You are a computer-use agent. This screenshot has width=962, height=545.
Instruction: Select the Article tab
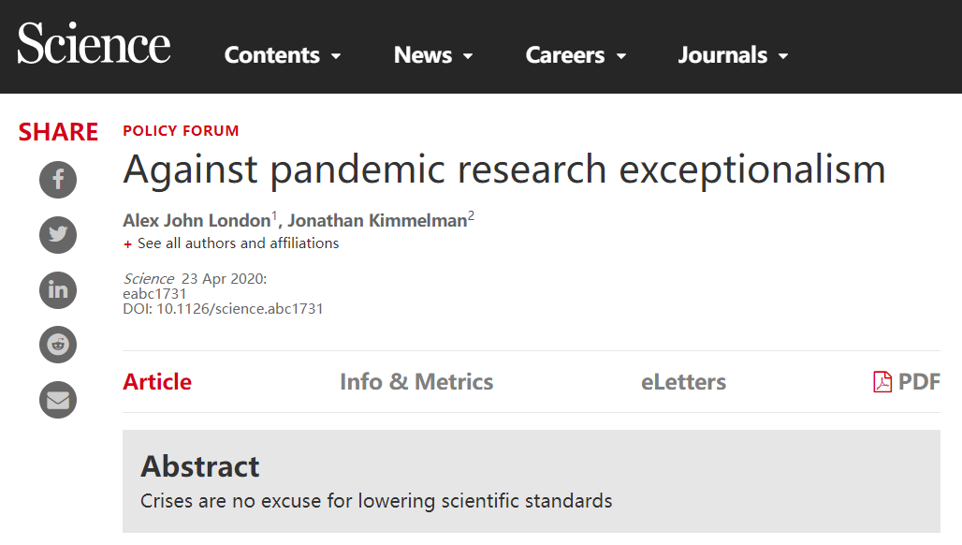point(157,382)
